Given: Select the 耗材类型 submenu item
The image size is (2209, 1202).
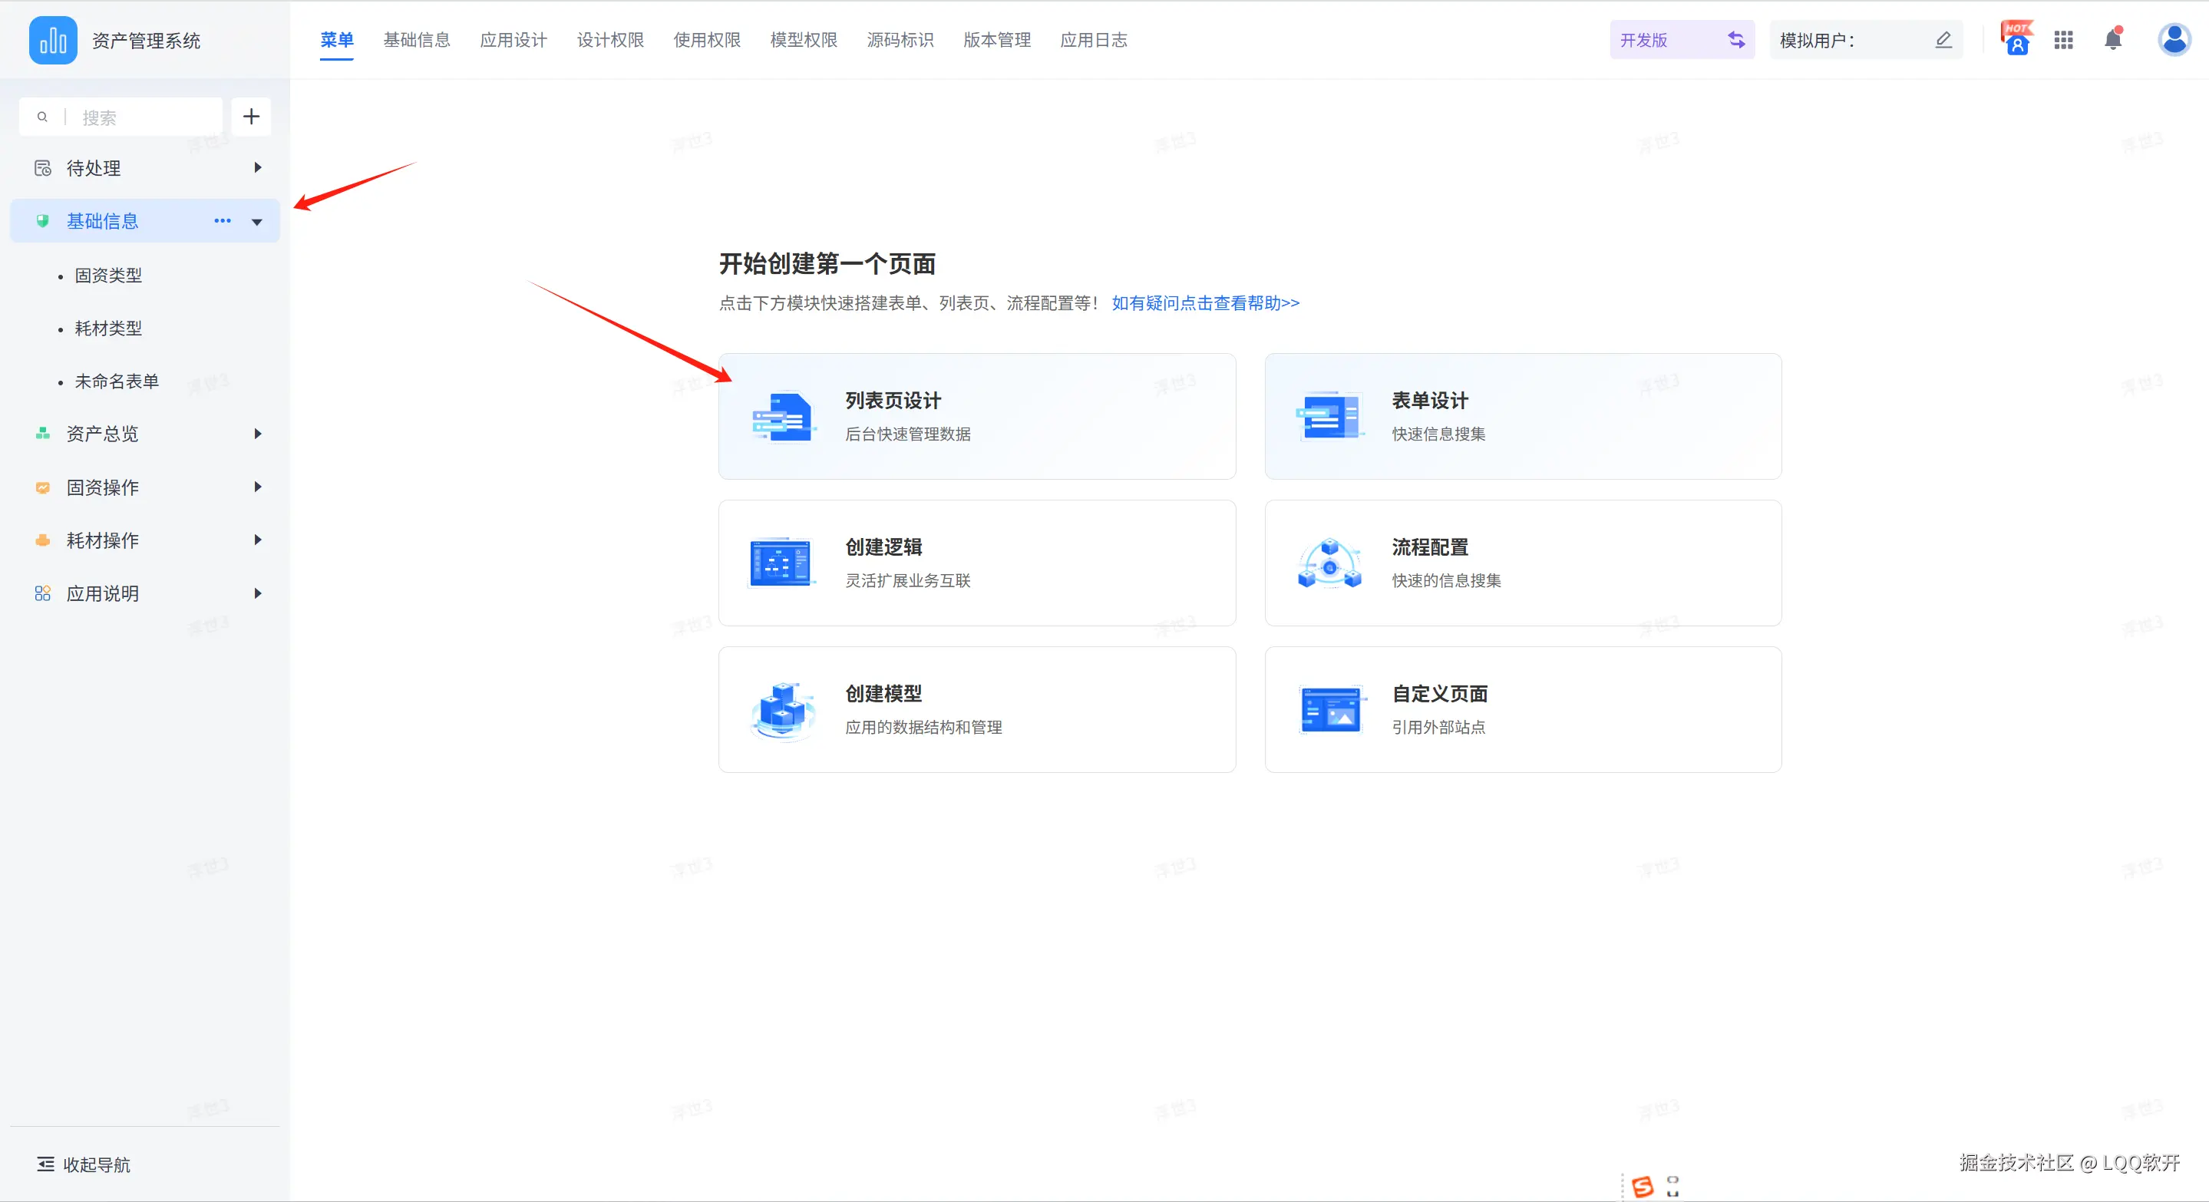Looking at the screenshot, I should pyautogui.click(x=108, y=329).
